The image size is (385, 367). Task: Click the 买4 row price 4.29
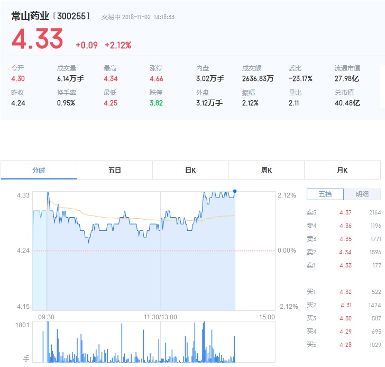(x=345, y=332)
